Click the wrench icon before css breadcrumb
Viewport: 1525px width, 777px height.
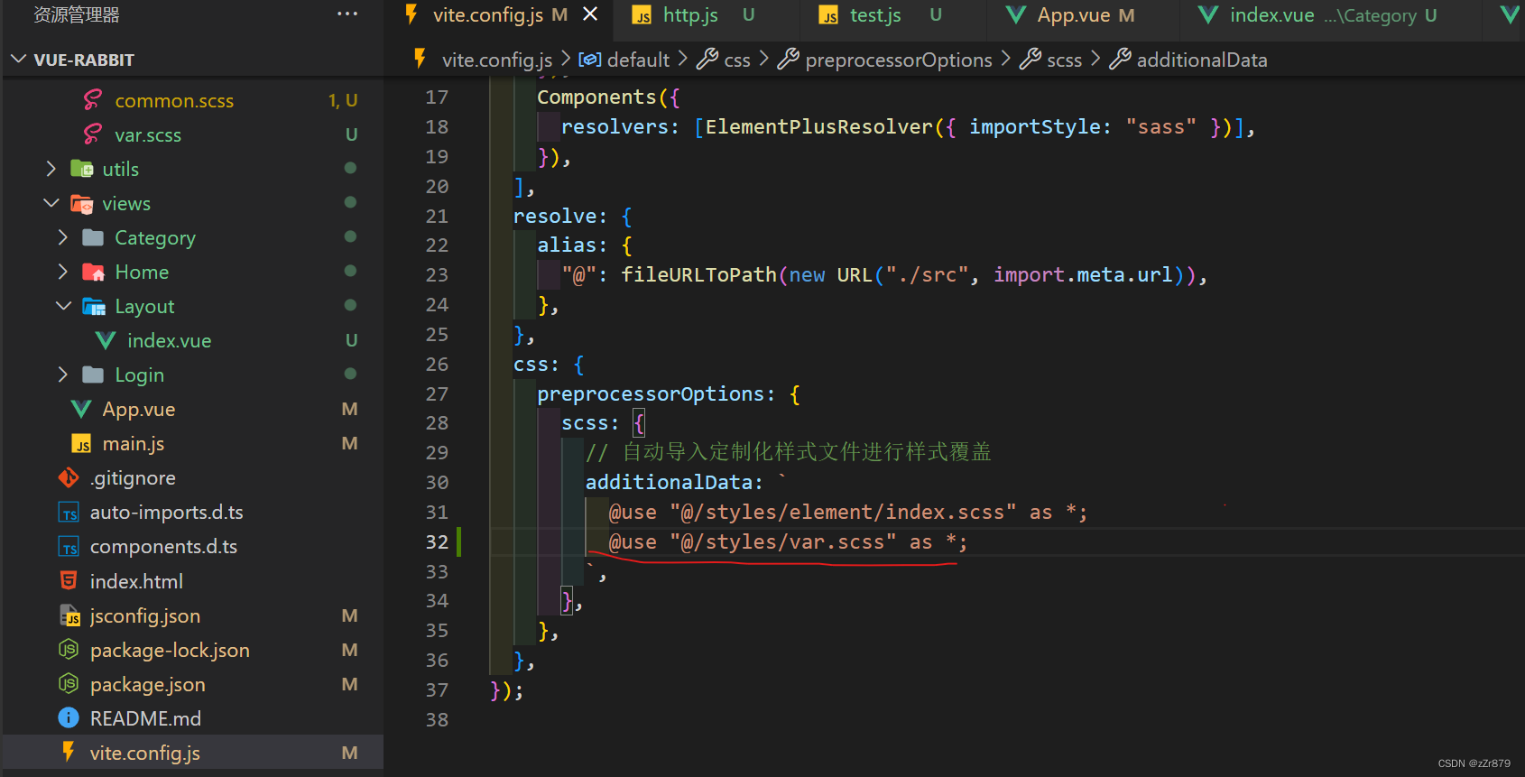[x=707, y=60]
